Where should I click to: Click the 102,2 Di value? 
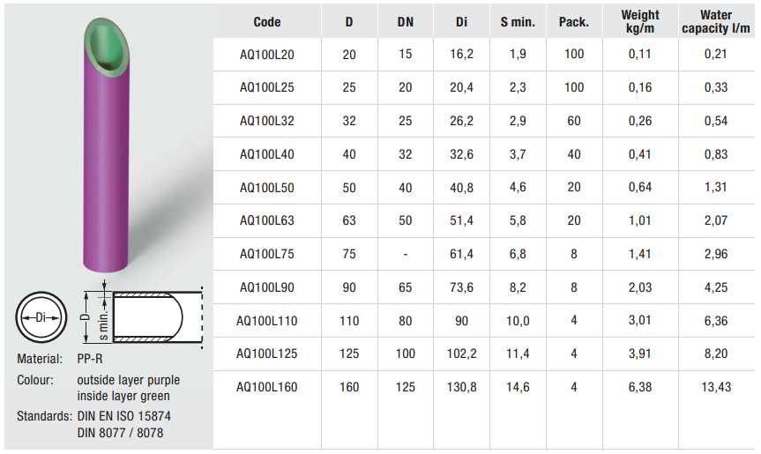[x=462, y=354]
